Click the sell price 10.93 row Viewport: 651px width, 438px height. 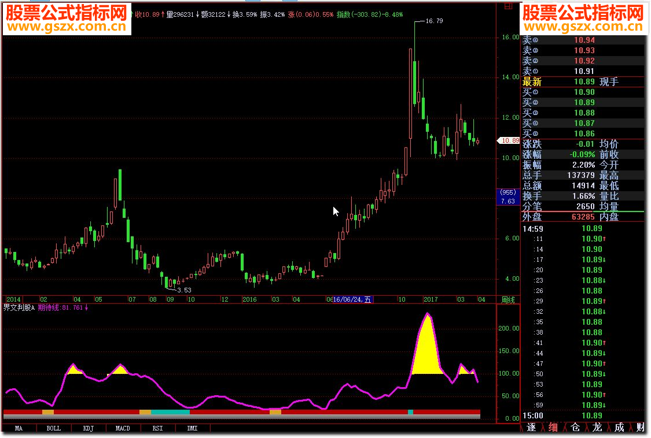click(x=583, y=51)
